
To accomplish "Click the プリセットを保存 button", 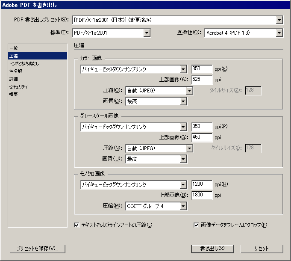I will [x=37, y=249].
